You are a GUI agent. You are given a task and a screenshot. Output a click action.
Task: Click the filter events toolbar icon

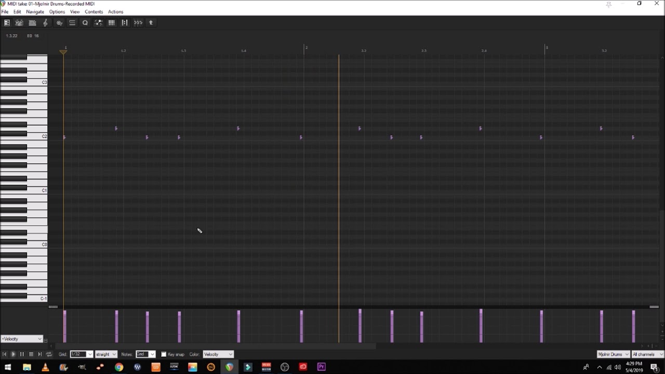click(59, 23)
